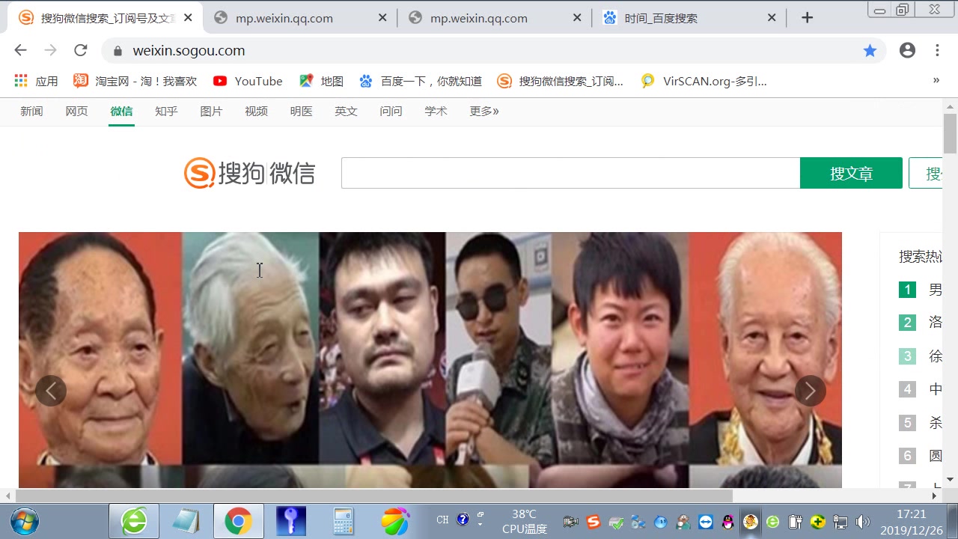
Task: Open the Sogou input icon in the tray
Action: point(594,521)
